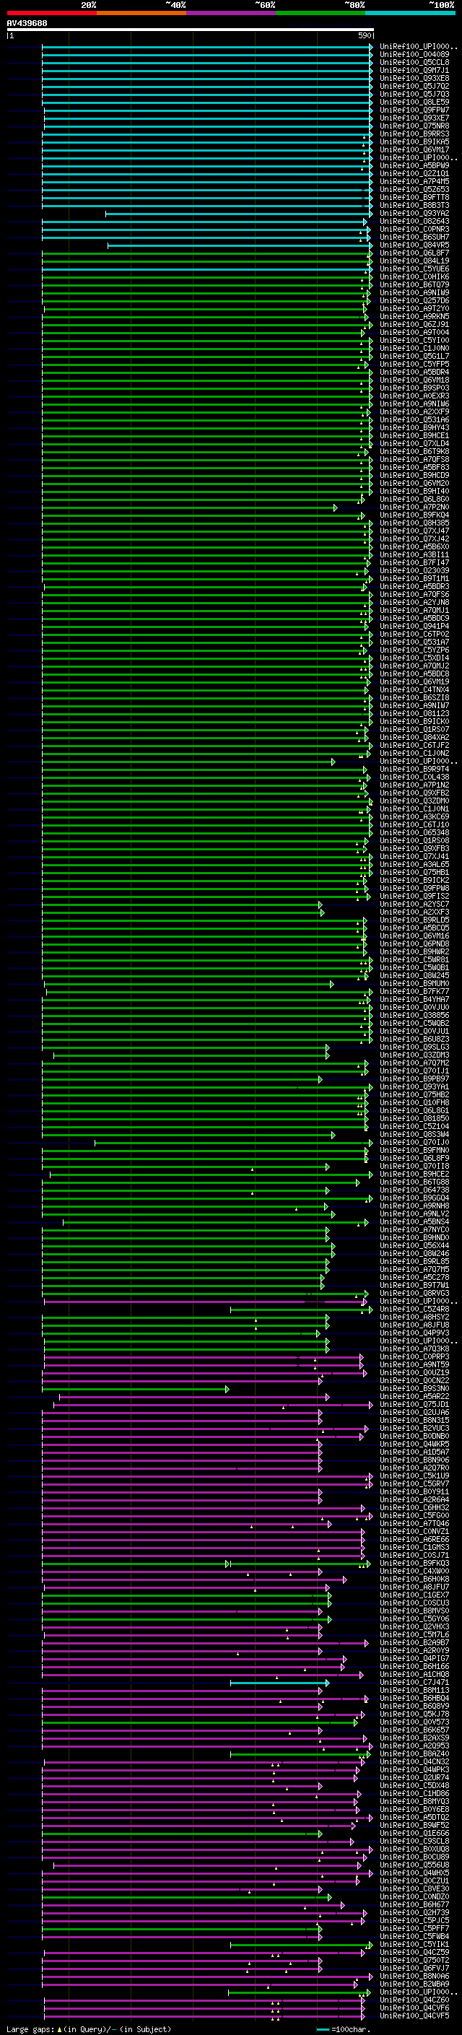Select UniRef100_Q4CN32 entry
Screen dimensions: 462x2035
pyautogui.click(x=414, y=1761)
